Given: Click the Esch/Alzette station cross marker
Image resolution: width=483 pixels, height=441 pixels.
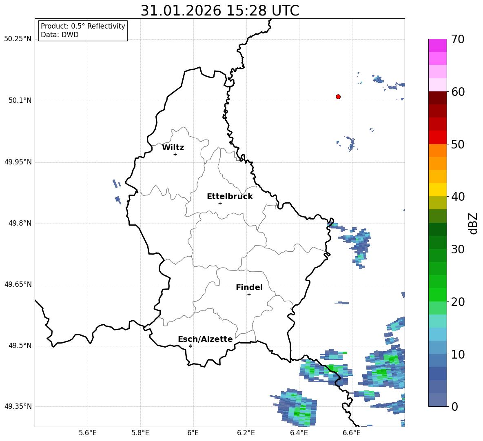Looking at the screenshot, I should (191, 346).
